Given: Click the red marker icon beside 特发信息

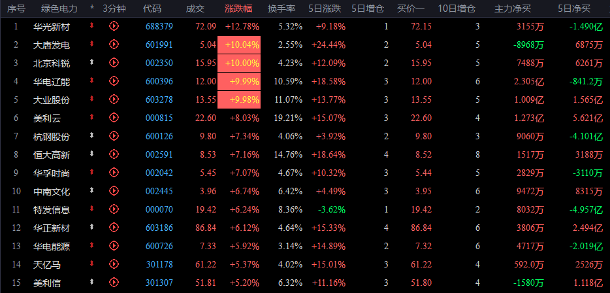Looking at the screenshot, I should click(x=92, y=209).
